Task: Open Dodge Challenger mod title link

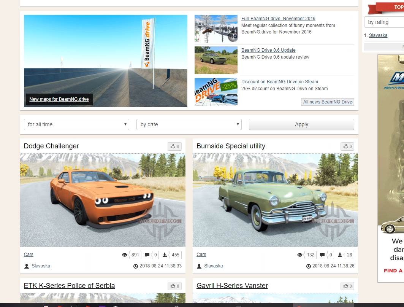Action: (51, 146)
